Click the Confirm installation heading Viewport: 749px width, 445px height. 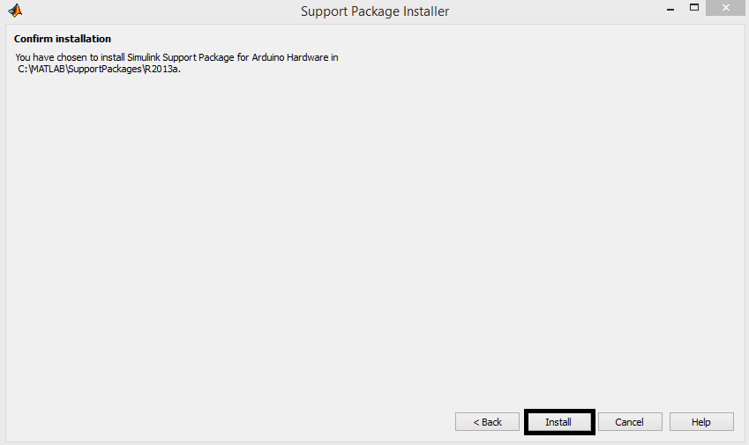point(63,39)
